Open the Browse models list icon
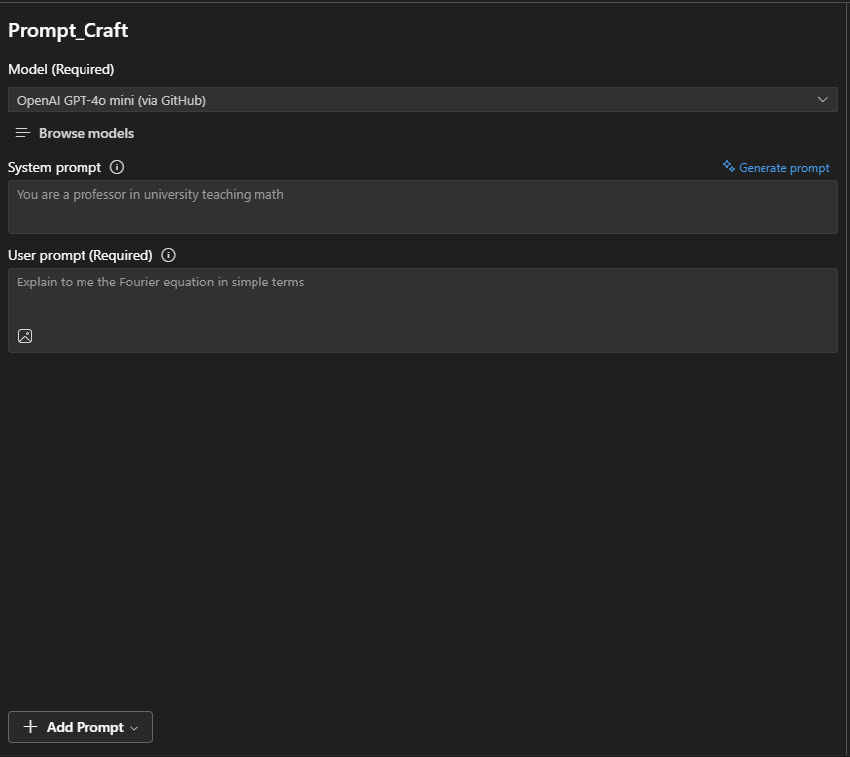 click(x=23, y=133)
